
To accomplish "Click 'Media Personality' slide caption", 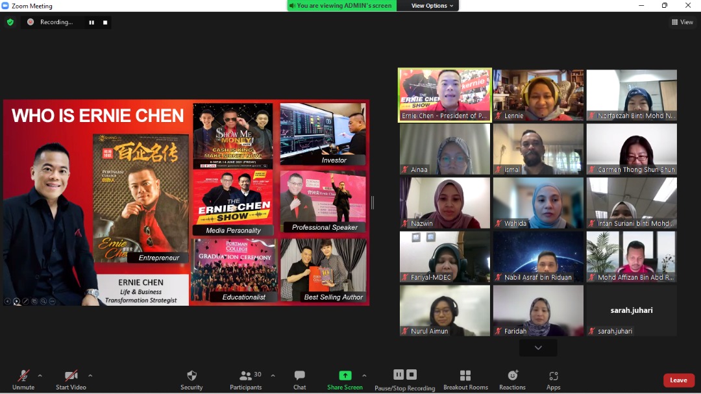I will coord(233,230).
